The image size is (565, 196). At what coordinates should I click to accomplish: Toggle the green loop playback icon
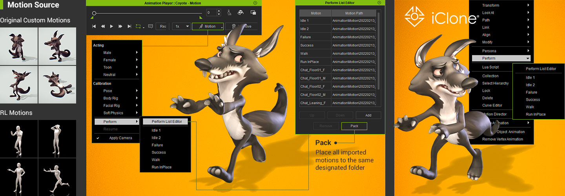139,26
